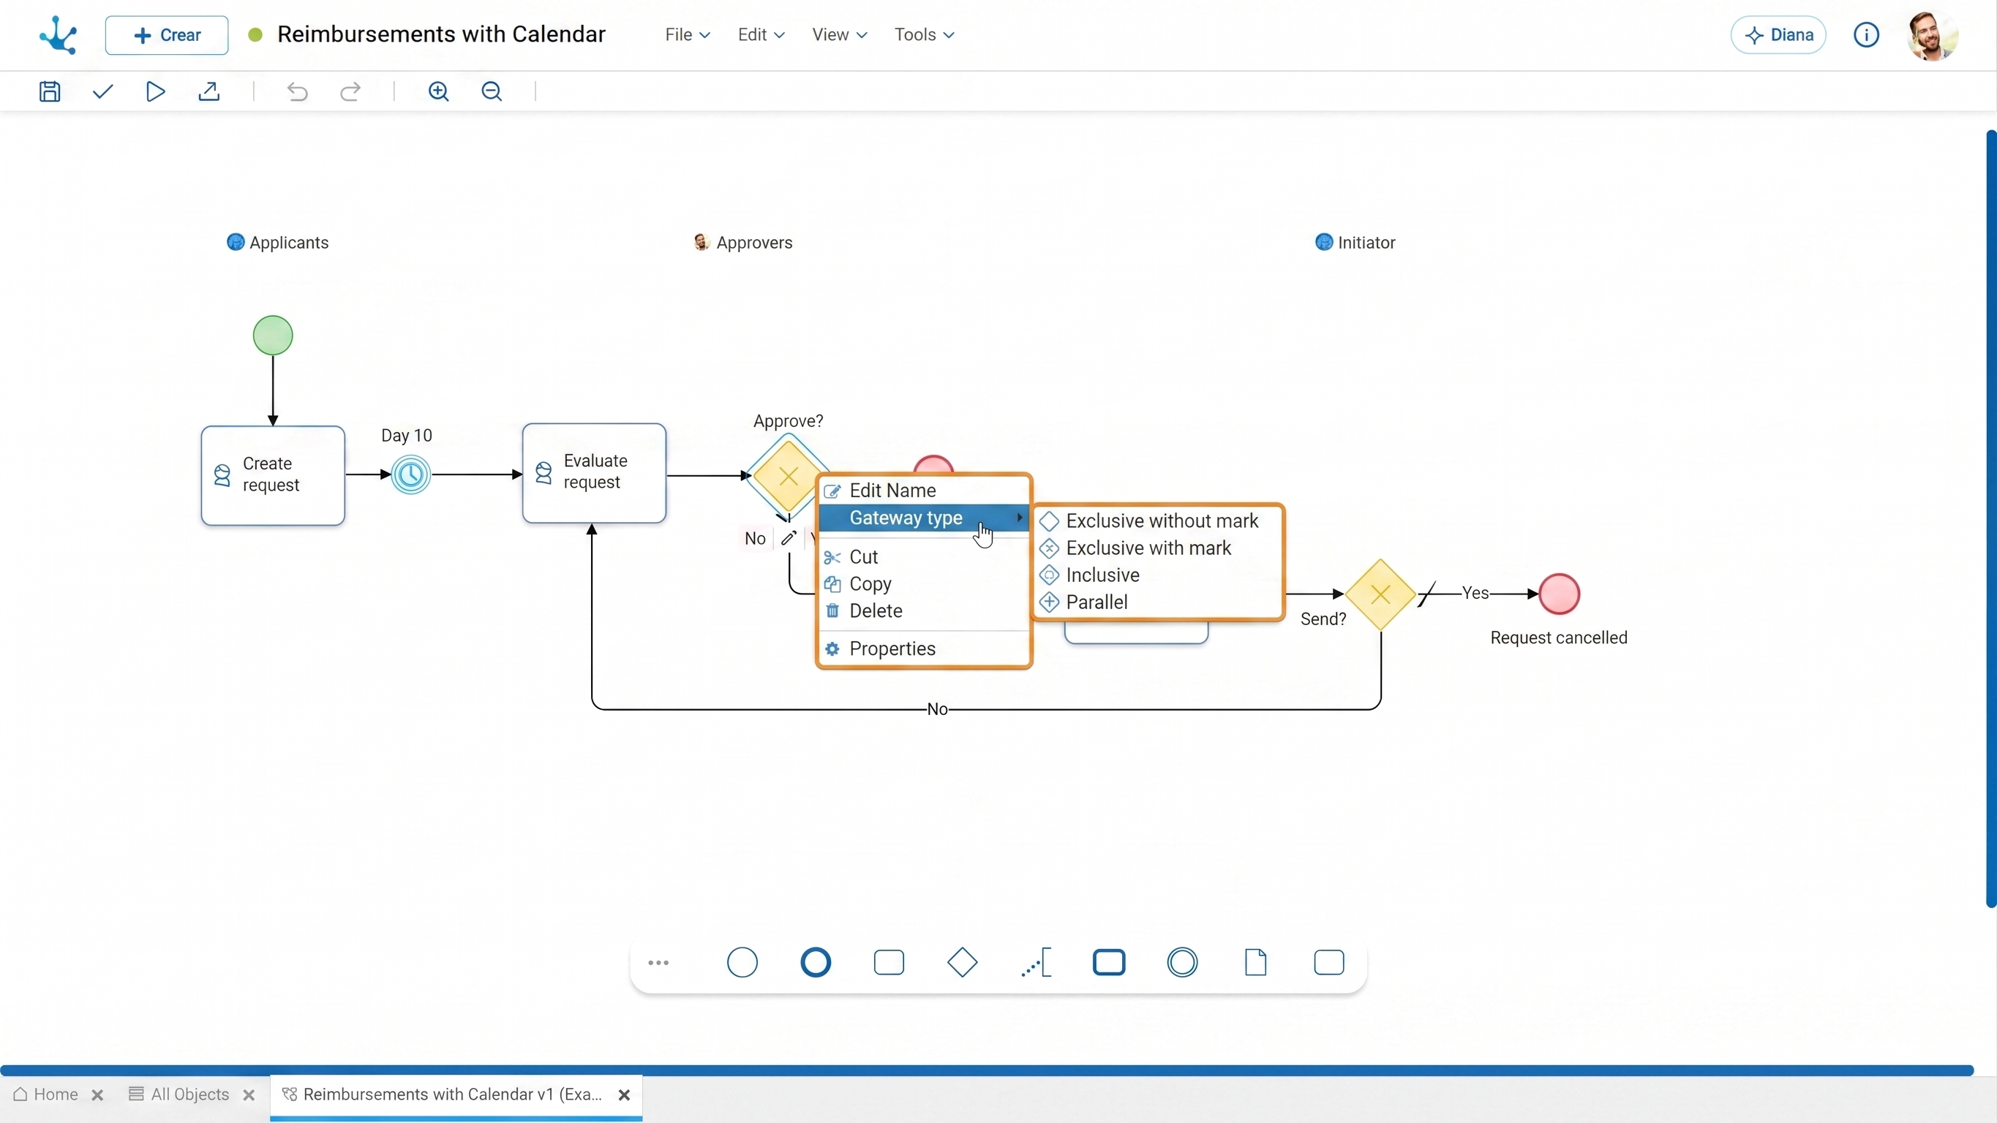
Task: Select Exclusive with mark gateway type
Action: pos(1158,548)
